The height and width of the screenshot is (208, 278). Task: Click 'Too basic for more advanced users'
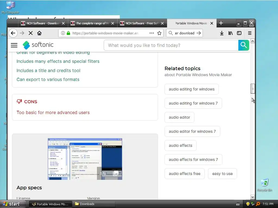[x=53, y=112]
